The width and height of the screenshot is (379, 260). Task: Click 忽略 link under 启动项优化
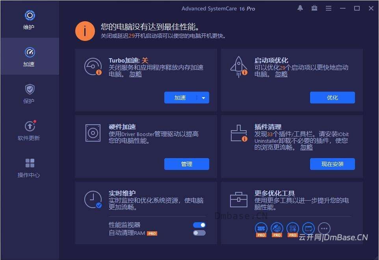point(281,74)
